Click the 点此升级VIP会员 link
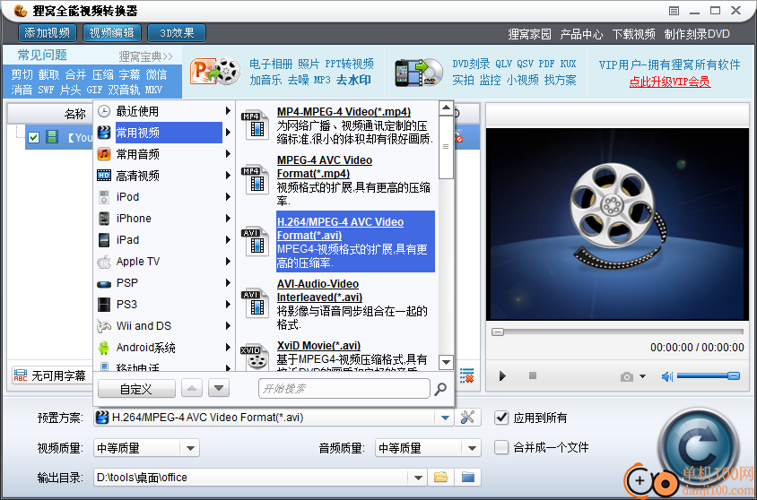The image size is (757, 500). click(669, 82)
